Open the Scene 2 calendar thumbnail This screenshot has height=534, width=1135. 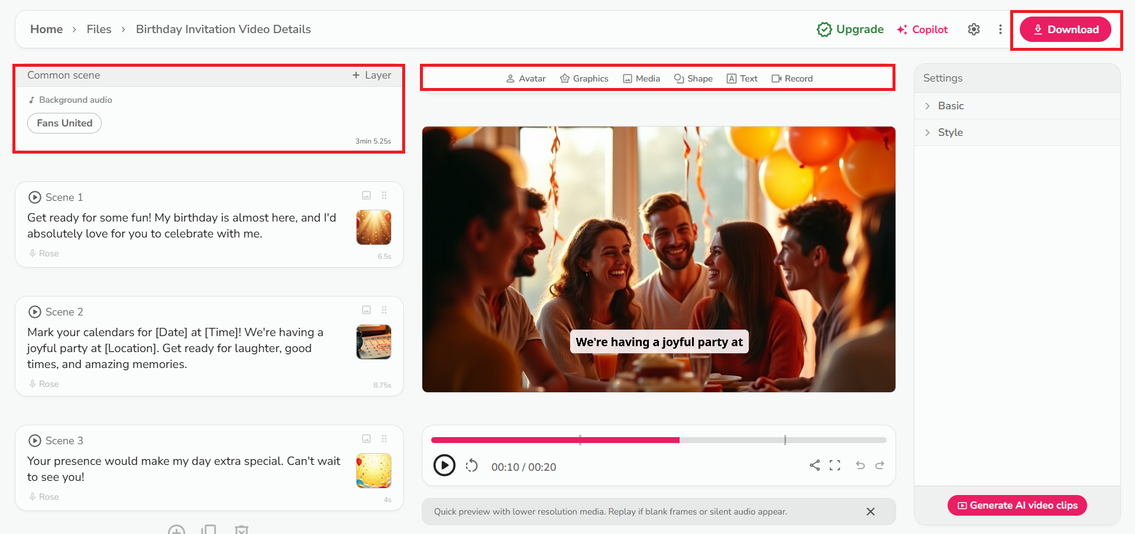(374, 342)
